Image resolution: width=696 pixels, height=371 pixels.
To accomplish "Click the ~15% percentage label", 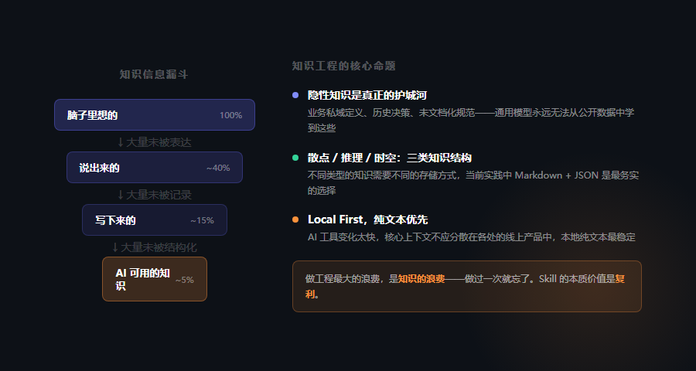I will (x=203, y=220).
